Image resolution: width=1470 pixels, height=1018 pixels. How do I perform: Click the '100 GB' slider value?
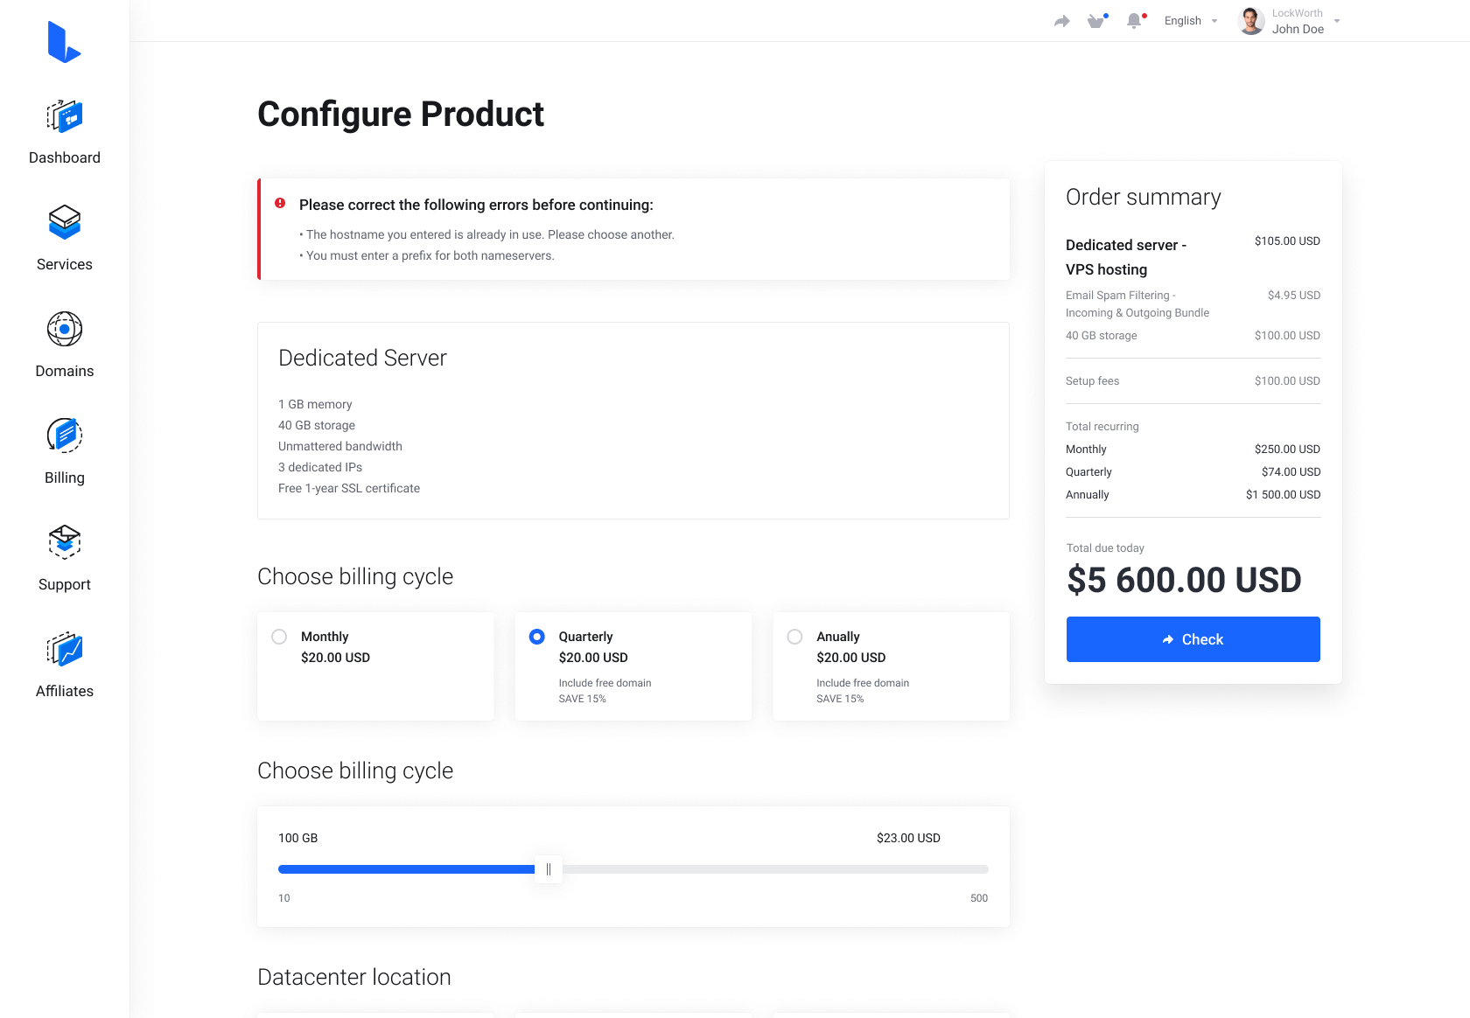[297, 838]
